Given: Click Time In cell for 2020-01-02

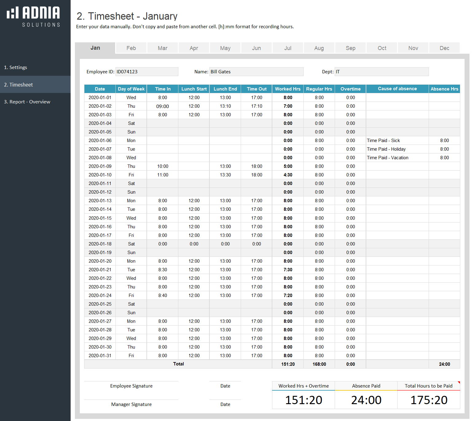Looking at the screenshot, I should point(163,106).
